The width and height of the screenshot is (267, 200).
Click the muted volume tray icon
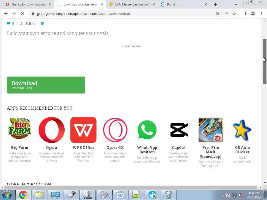[x=241, y=195]
